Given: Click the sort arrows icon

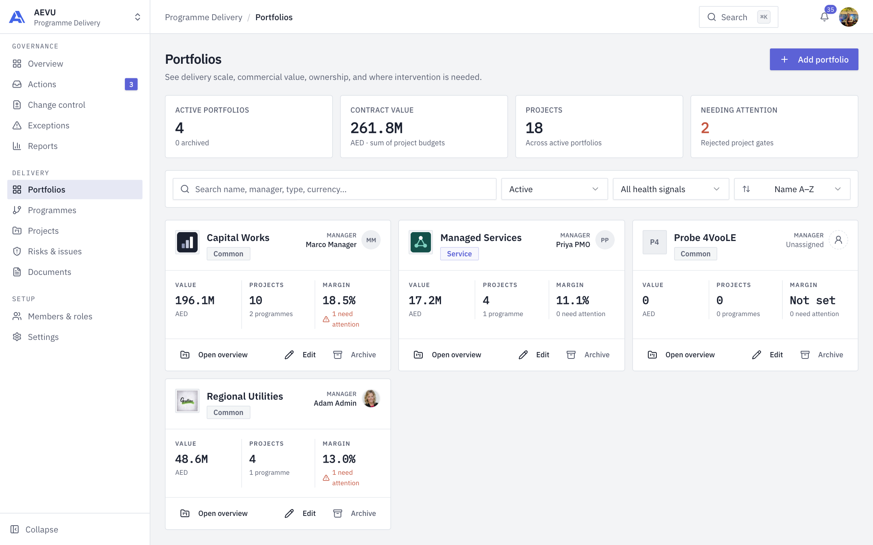Looking at the screenshot, I should tap(746, 189).
